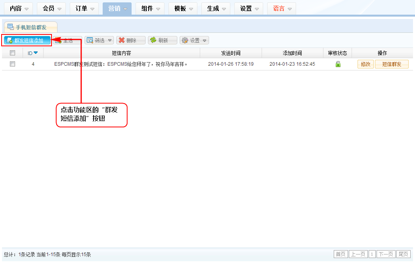Expand the 内容 top menu
The image size is (415, 262).
19,8
